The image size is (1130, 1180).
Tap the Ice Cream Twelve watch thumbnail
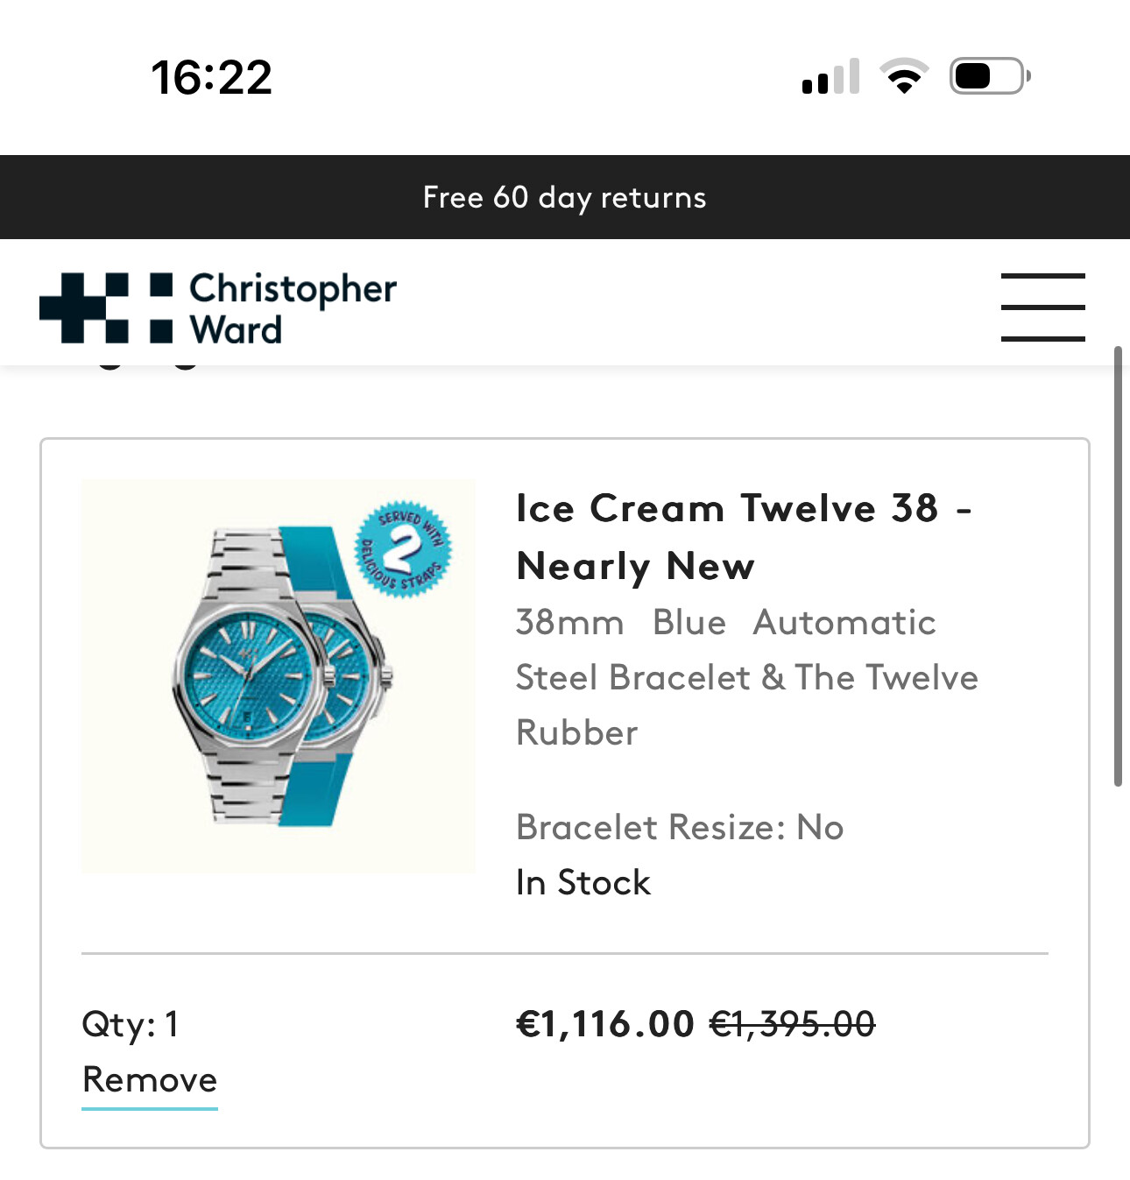tap(279, 675)
